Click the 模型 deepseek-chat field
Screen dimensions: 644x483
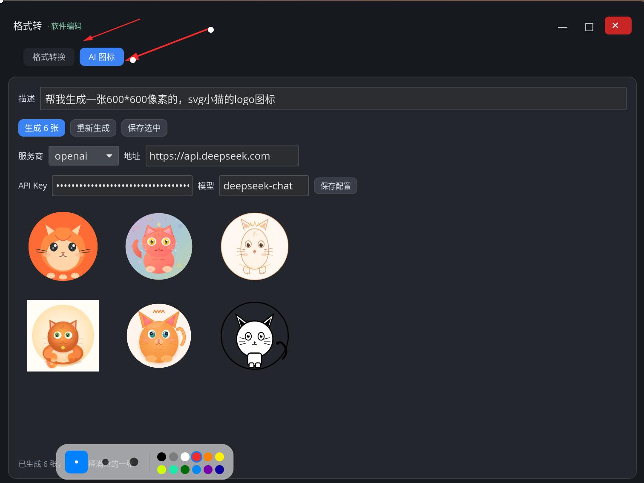264,186
